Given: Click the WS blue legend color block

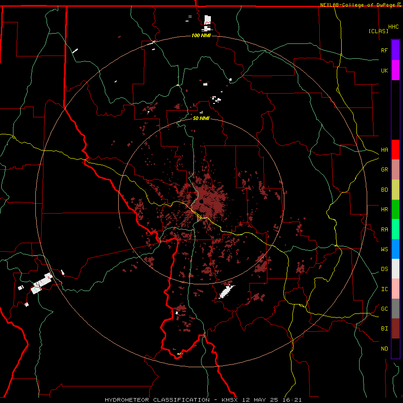Looking at the screenshot, I should 395,249.
